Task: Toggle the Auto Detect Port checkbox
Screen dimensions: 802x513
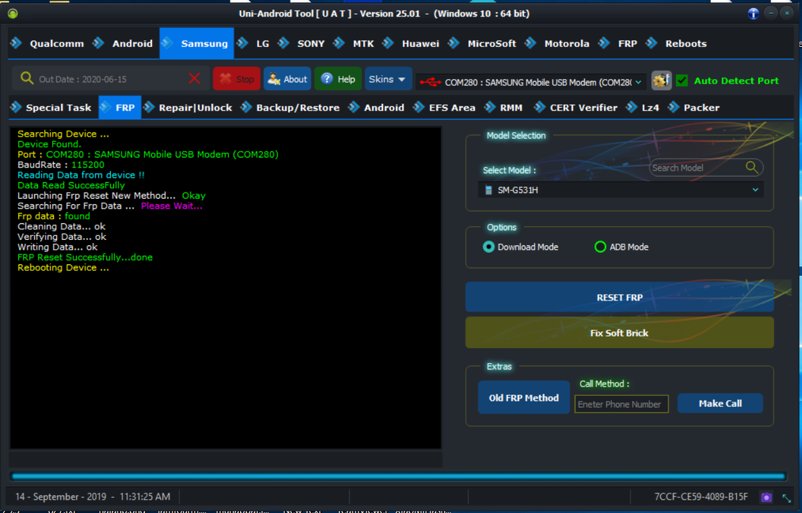Action: [682, 80]
